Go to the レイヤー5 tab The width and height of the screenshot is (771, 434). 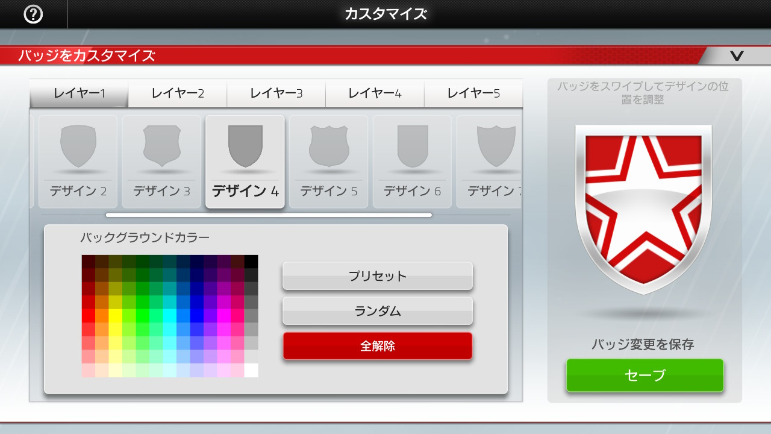click(x=473, y=93)
